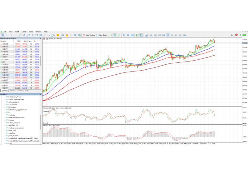
Task: Show bar chart style
Action: point(111,35)
